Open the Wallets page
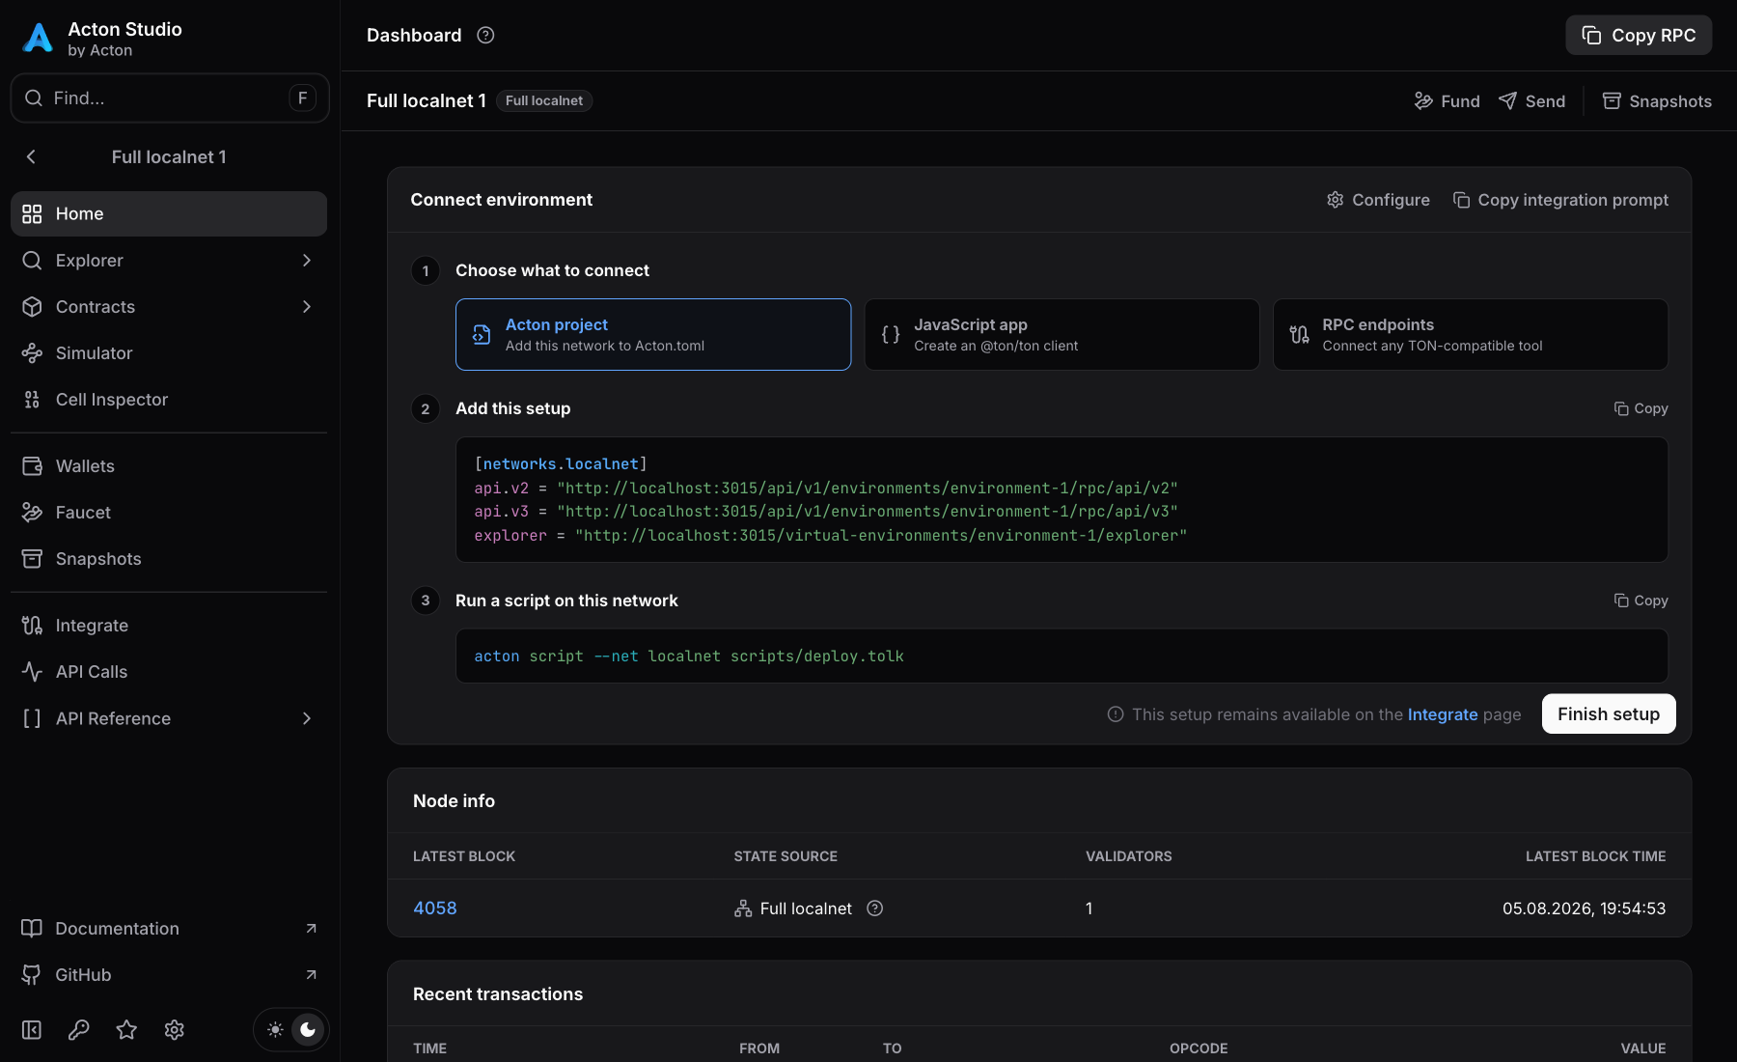This screenshot has width=1737, height=1062. point(169,466)
